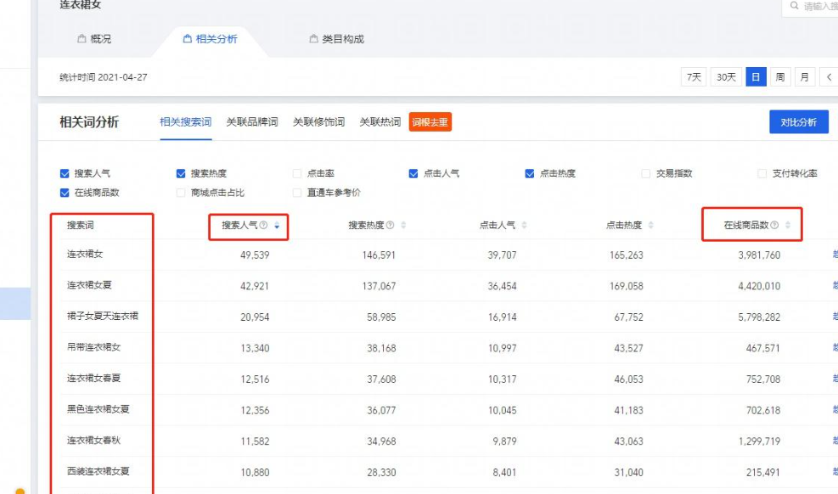Click the search term 连衣裙女

84,254
